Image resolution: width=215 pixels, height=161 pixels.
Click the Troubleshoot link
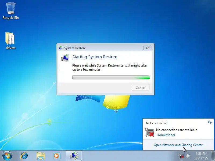click(166, 135)
